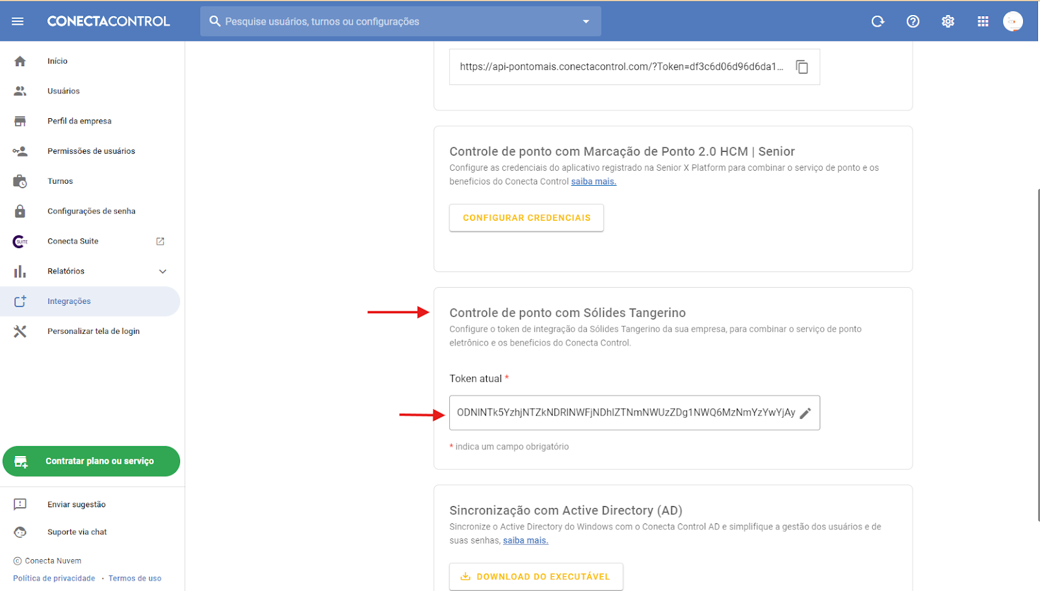The width and height of the screenshot is (1040, 591).
Task: Click the Integrações plus-box icon
Action: click(x=20, y=301)
